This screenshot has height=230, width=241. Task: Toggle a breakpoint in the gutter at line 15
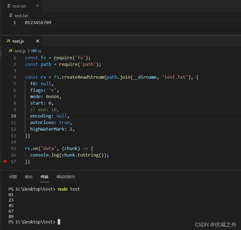coord(5,148)
